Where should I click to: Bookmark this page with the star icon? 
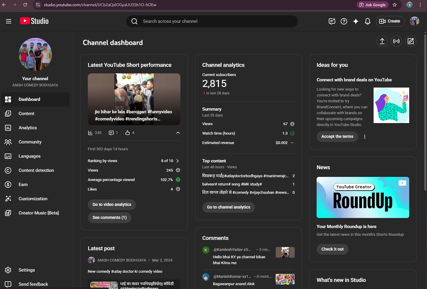395,5
